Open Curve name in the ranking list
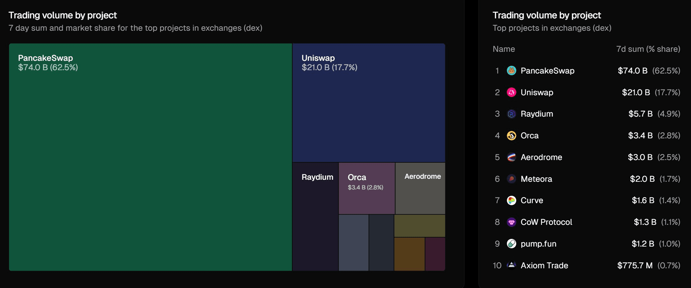The height and width of the screenshot is (288, 691). pos(532,200)
